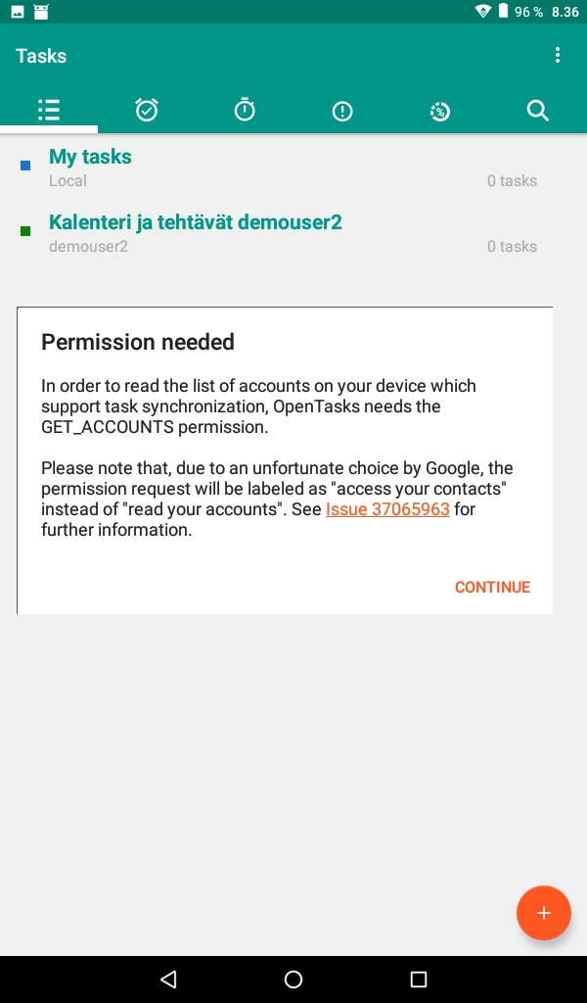The width and height of the screenshot is (587, 1003).
Task: Open the due date alarm-clock tab
Action: pyautogui.click(x=147, y=110)
